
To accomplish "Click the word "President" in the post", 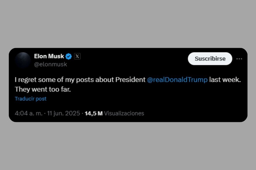I will click(x=130, y=80).
